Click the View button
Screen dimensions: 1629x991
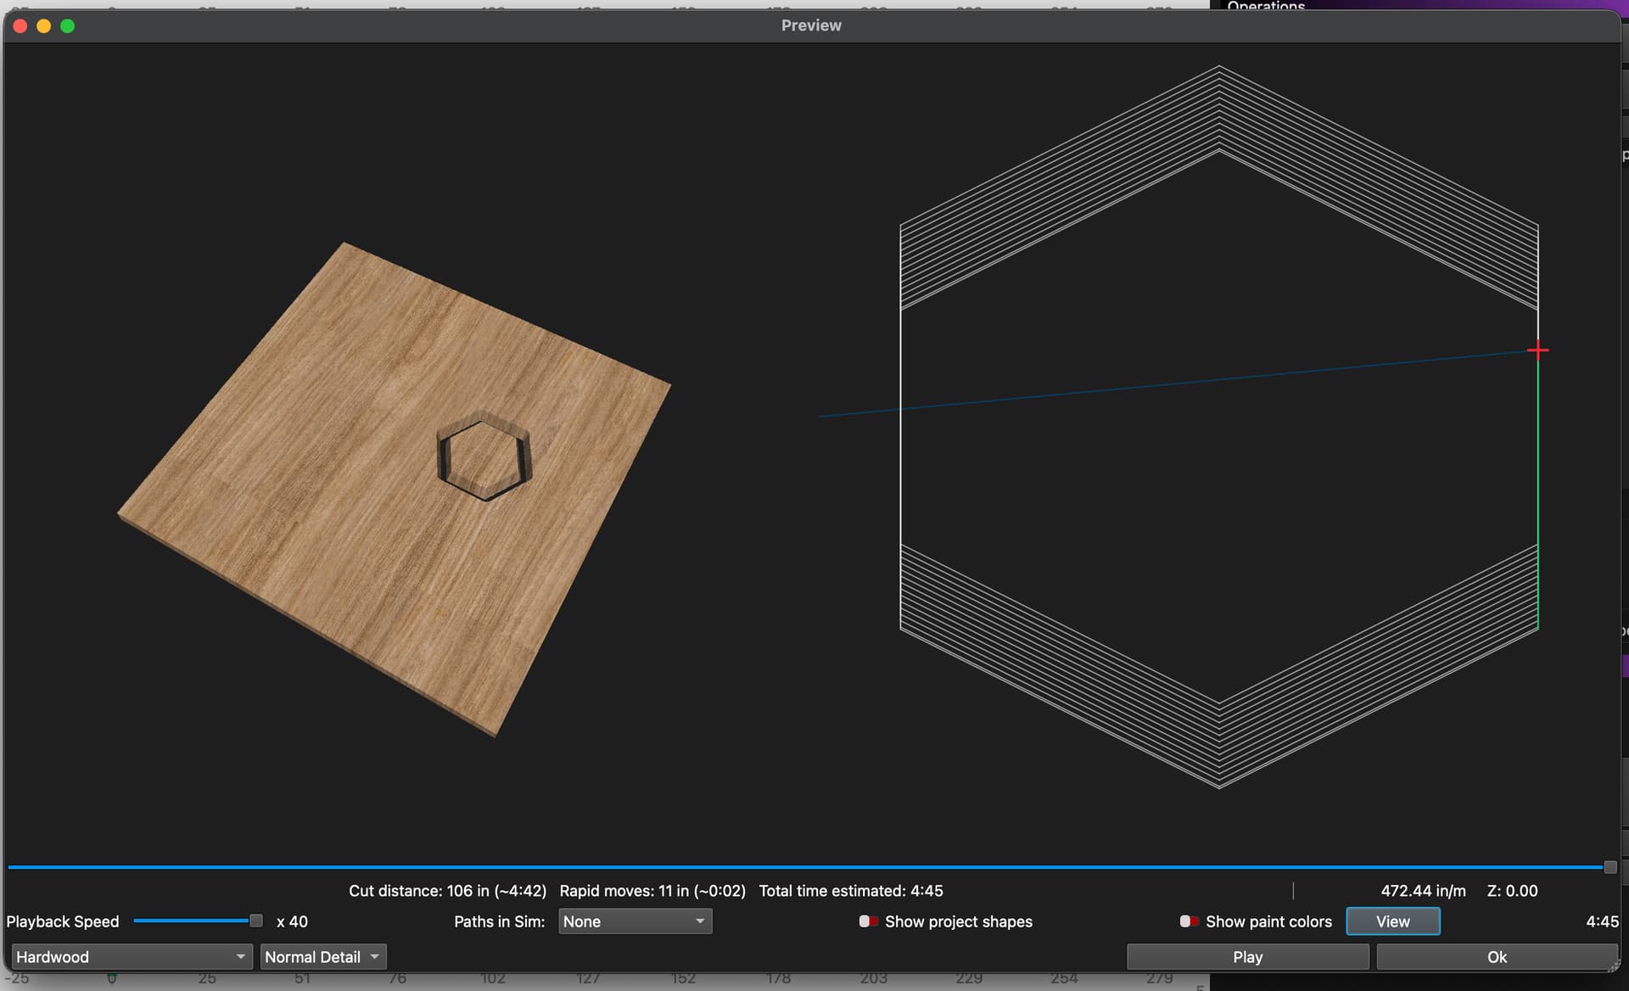point(1392,921)
